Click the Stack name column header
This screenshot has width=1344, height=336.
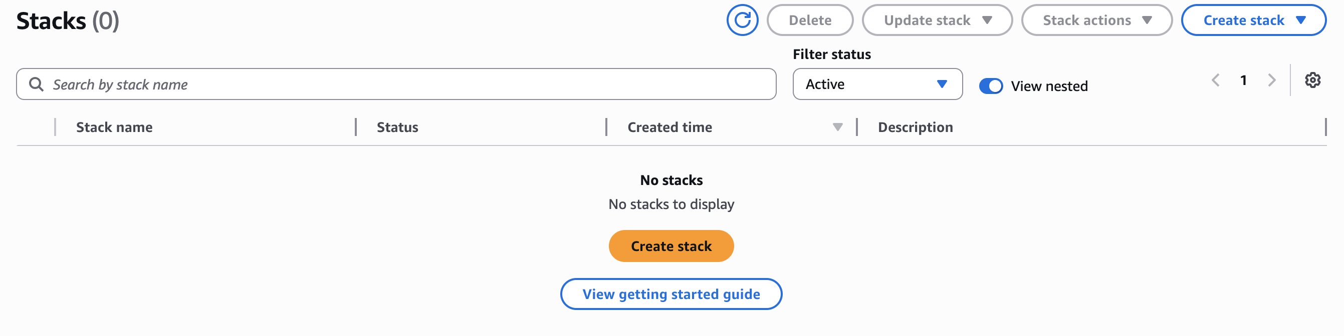coord(114,126)
